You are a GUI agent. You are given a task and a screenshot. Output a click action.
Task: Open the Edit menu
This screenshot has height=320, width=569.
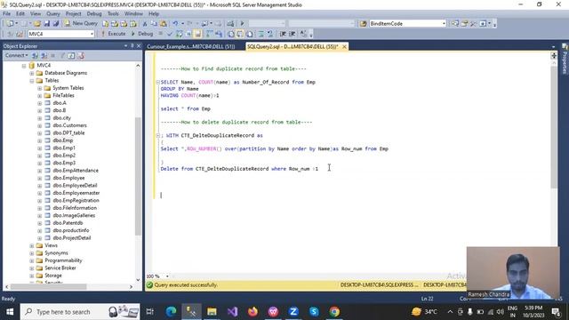click(20, 14)
